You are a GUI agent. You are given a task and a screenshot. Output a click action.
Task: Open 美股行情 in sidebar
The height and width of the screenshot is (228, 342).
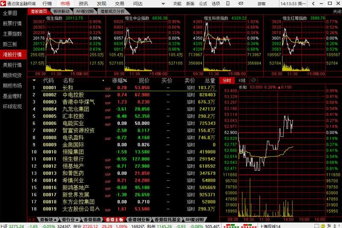point(12,65)
